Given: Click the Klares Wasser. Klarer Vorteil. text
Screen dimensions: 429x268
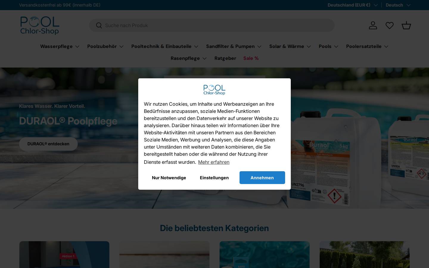Looking at the screenshot, I should (52, 106).
